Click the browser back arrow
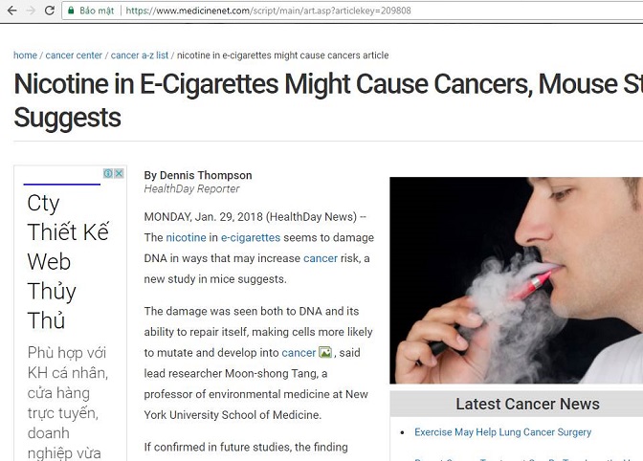The image size is (643, 461). 11,11
